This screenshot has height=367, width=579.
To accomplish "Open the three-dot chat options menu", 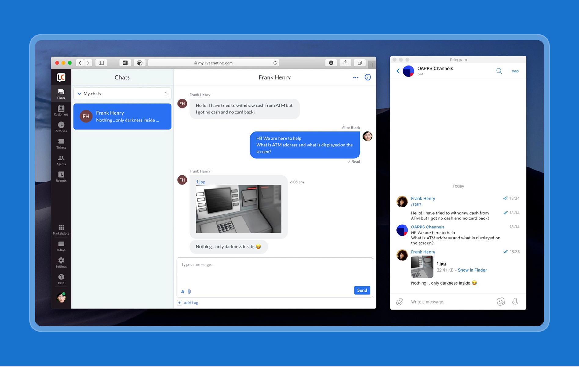I will click(x=355, y=77).
